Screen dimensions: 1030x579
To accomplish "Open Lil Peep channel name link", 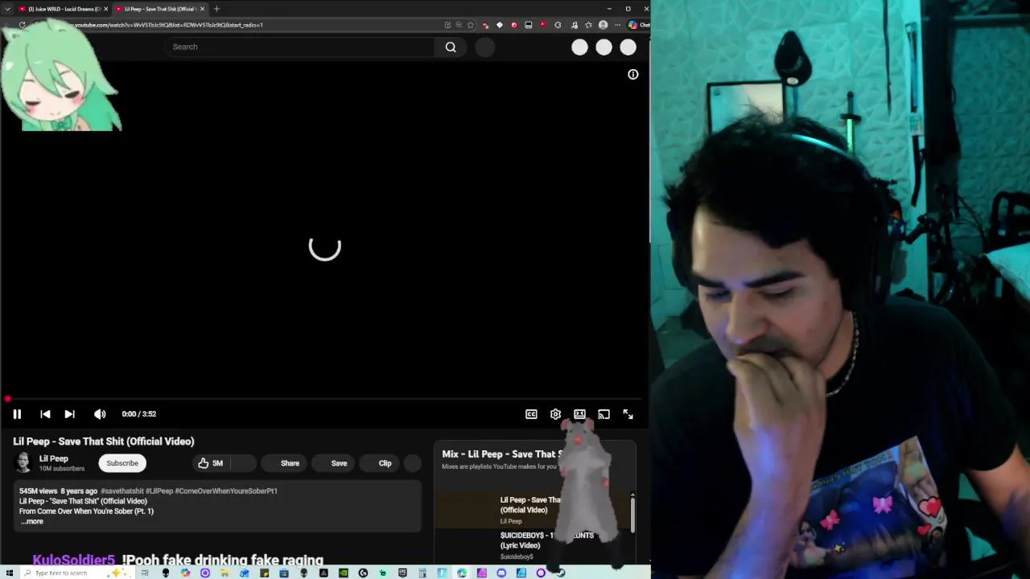I will click(54, 458).
